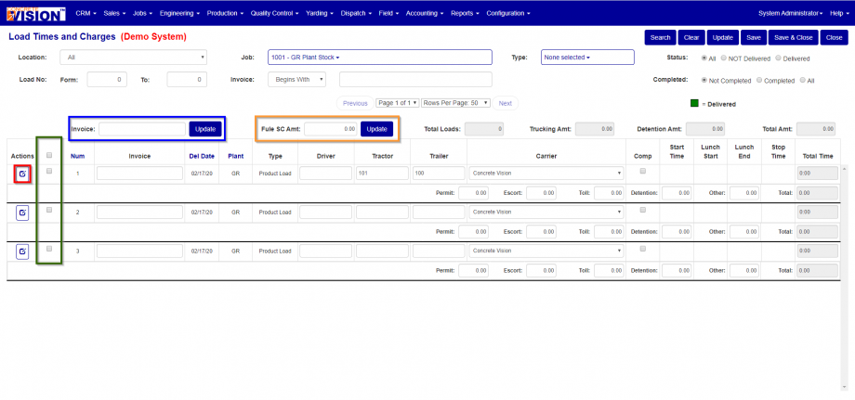
Task: Toggle the select-all header checkbox
Action: pos(49,155)
